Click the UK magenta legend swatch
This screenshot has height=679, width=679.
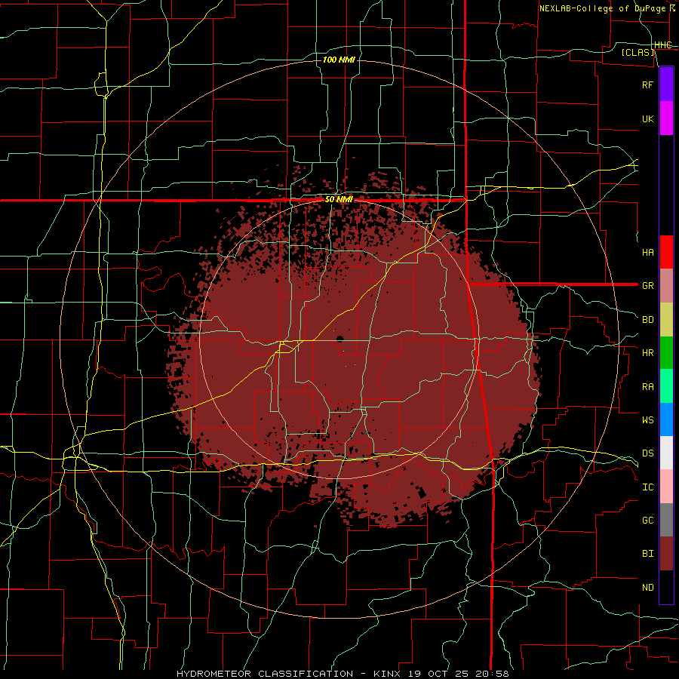pyautogui.click(x=666, y=118)
